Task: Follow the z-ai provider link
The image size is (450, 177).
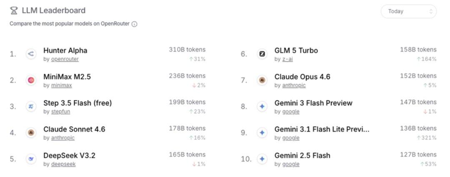Action: pos(287,59)
